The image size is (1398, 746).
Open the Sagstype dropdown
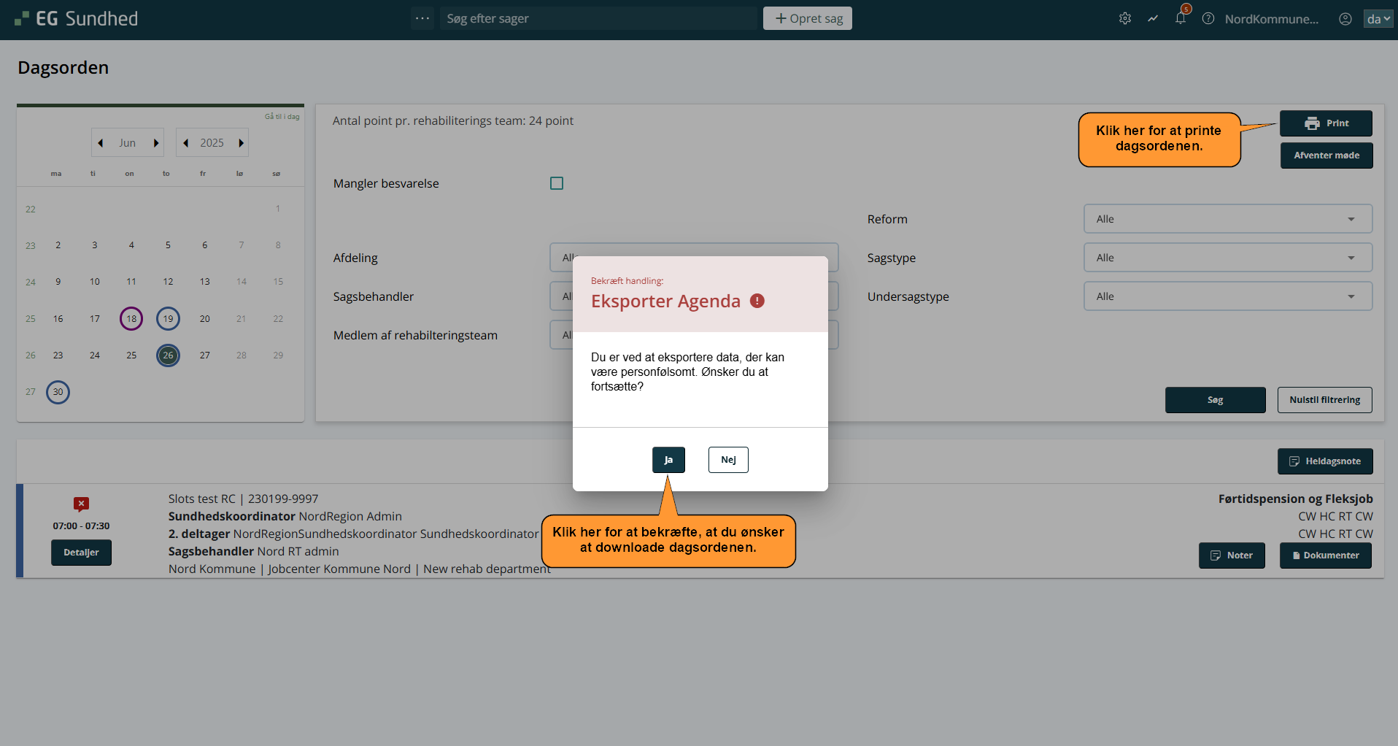pyautogui.click(x=1227, y=258)
